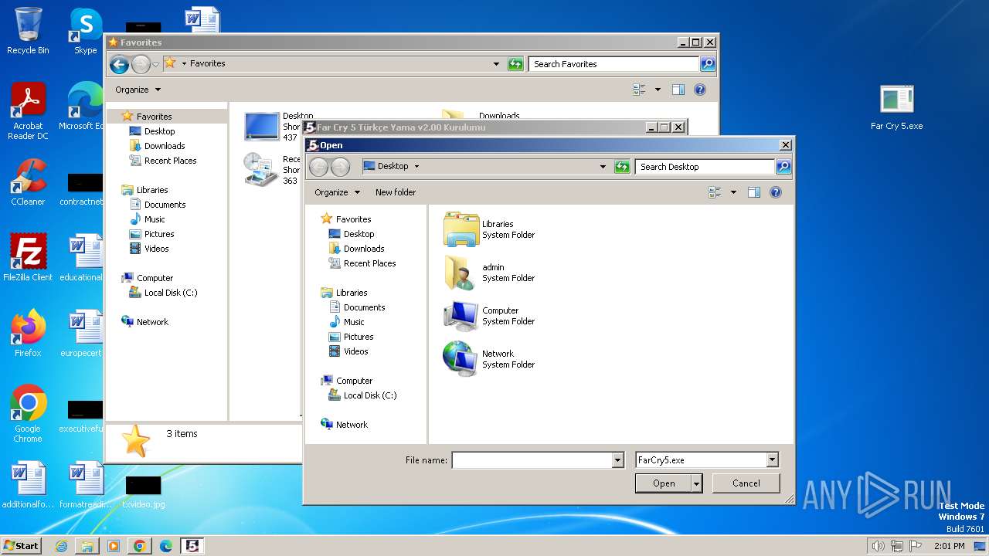Click Search Desktop input field
The image size is (989, 556).
(x=705, y=167)
